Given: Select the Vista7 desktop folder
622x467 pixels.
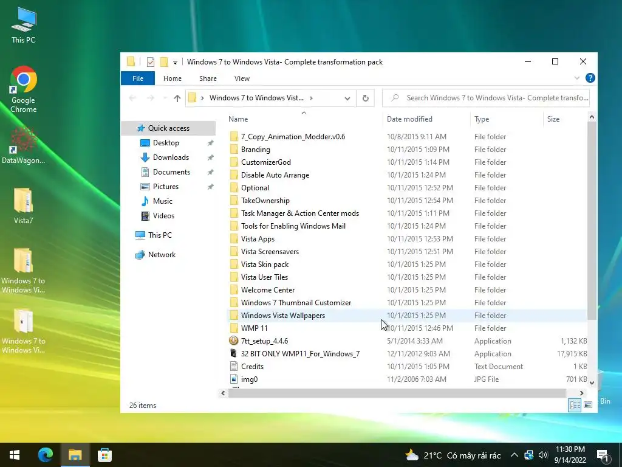Looking at the screenshot, I should point(24,206).
